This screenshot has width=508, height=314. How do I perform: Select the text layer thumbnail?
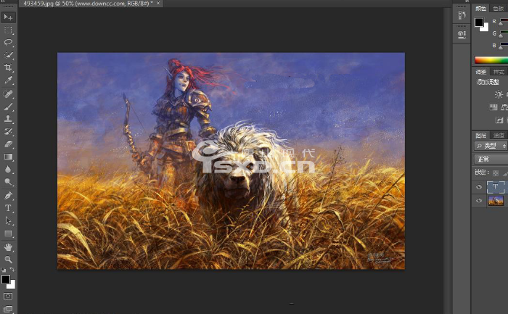496,187
